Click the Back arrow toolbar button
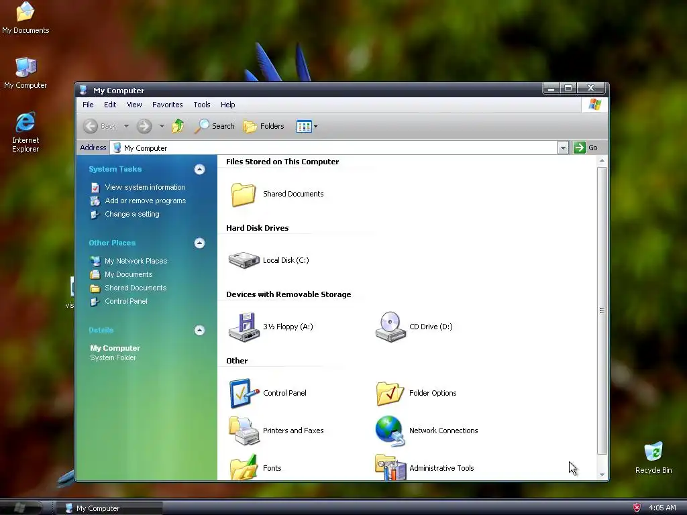687x515 pixels. click(91, 126)
